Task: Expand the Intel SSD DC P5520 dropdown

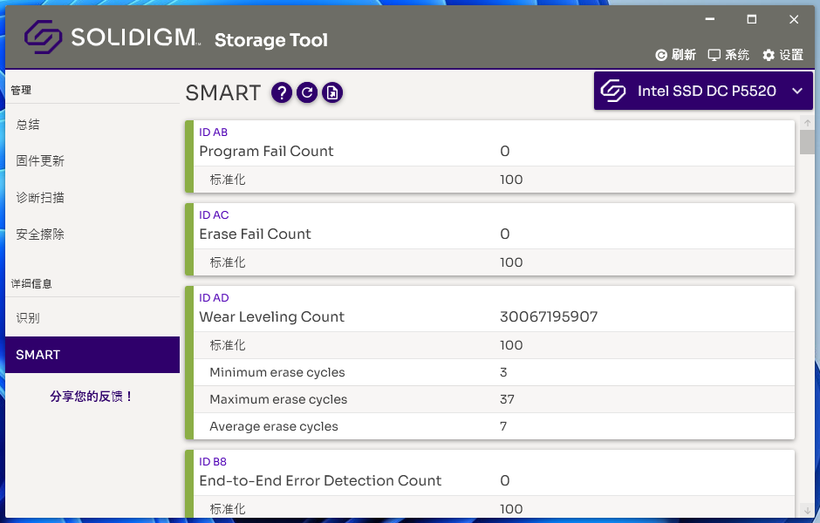Action: click(796, 91)
